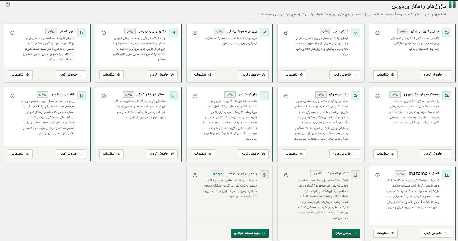Image resolution: width=458 pixels, height=241 pixels.
Task: Open help for راهکار وردپرس حرفه‌ای card
Action: (195, 175)
